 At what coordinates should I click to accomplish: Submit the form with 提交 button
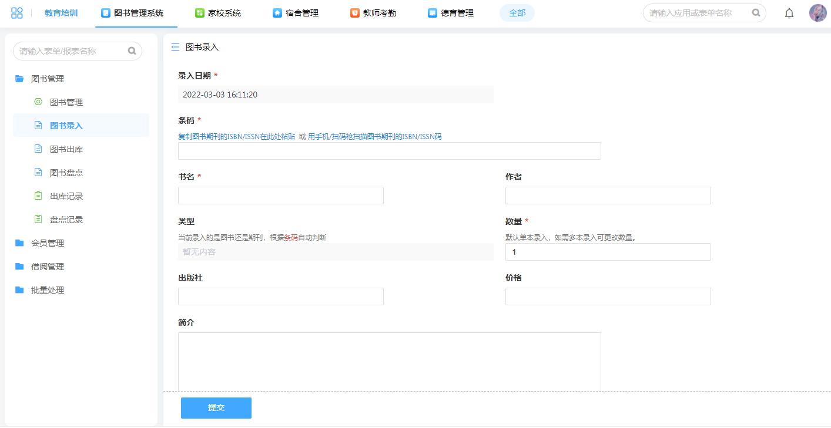216,408
